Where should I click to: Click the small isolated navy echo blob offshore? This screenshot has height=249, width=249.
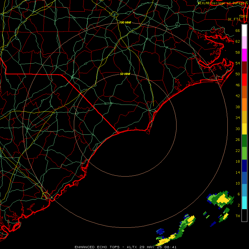pos(160,231)
